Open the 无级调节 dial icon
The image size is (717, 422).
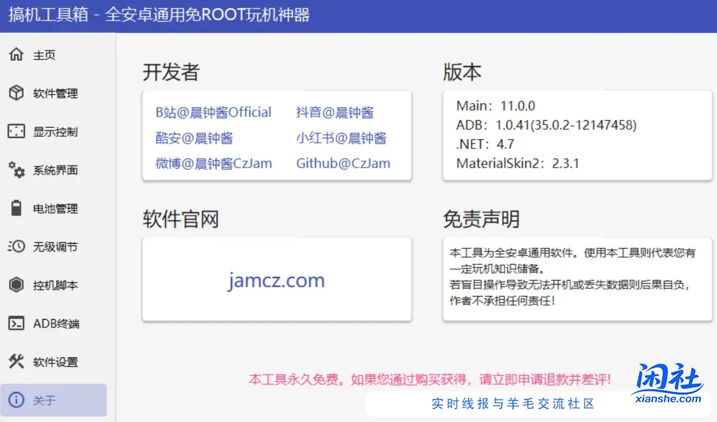tap(17, 247)
